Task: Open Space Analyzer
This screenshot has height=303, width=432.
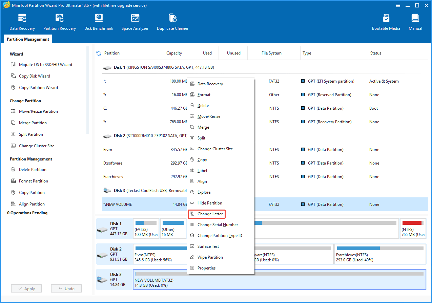Action: [x=135, y=22]
